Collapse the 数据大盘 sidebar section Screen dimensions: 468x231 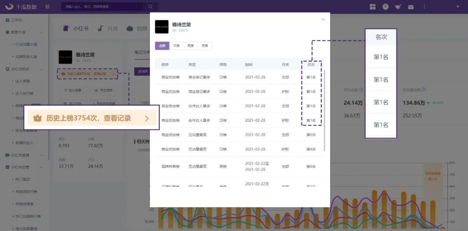[x=42, y=32]
